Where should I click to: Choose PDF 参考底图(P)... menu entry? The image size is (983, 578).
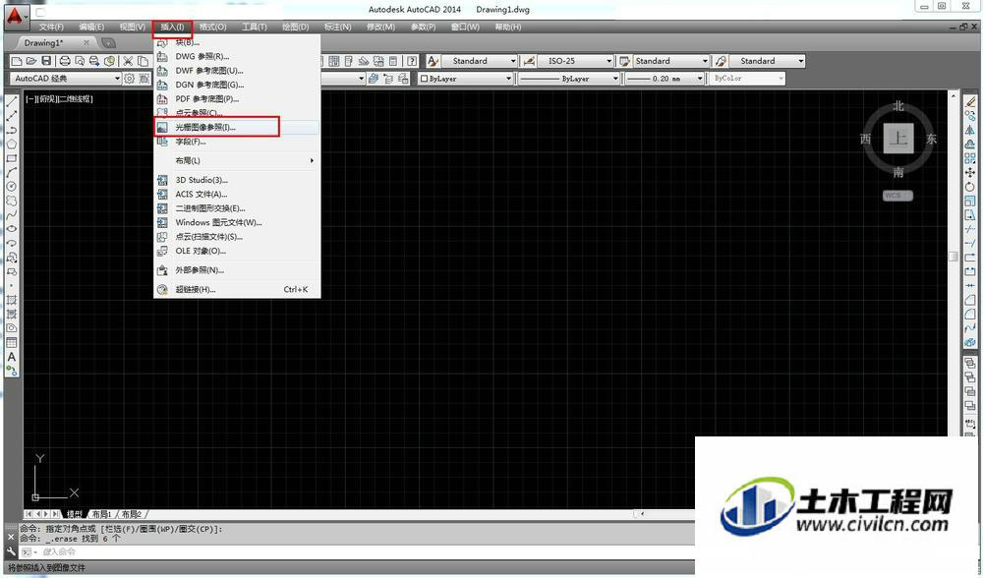(x=238, y=99)
